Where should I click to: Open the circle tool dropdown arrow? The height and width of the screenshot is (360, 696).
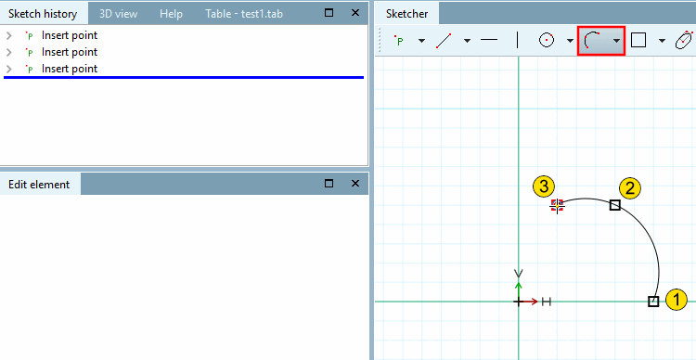click(x=571, y=41)
